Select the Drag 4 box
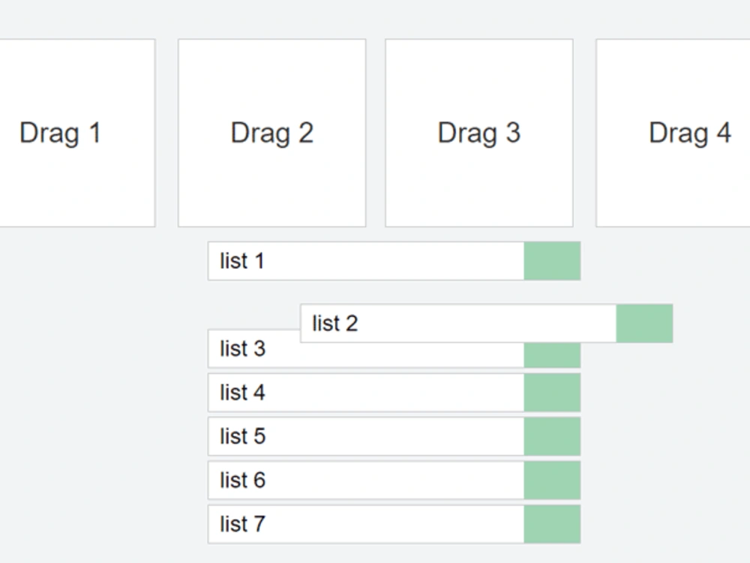Image resolution: width=750 pixels, height=563 pixels. pyautogui.click(x=673, y=133)
